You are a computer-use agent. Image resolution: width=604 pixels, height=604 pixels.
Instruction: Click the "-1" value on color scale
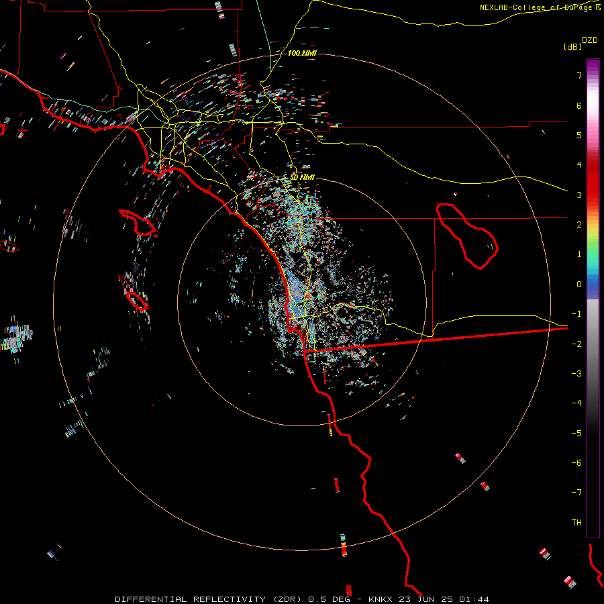click(x=576, y=314)
